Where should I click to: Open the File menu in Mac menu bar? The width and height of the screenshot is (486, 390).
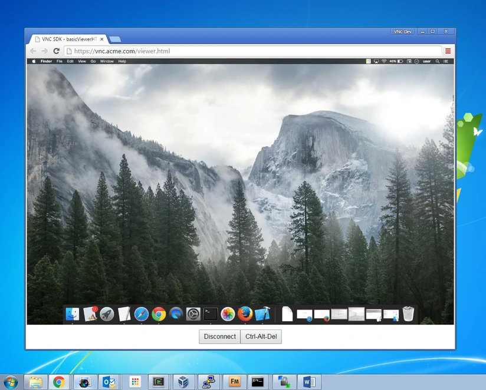coord(60,61)
